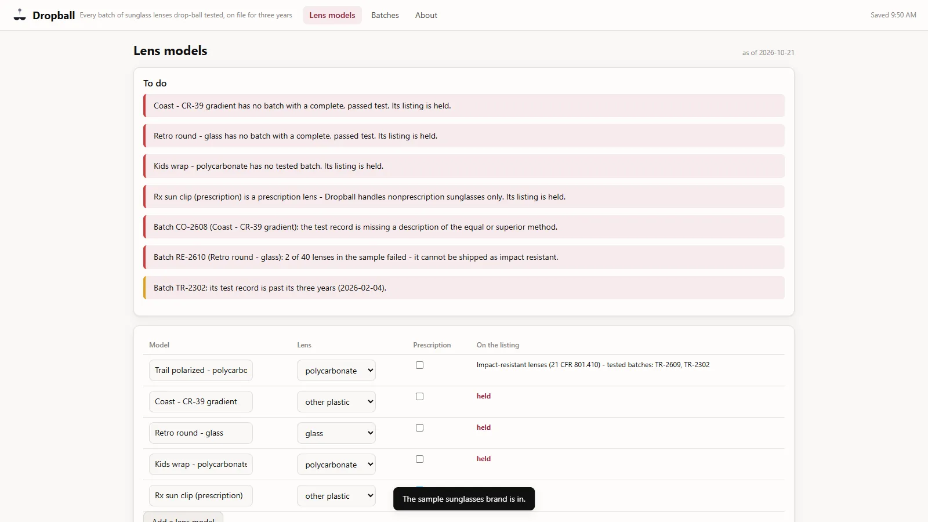Click the sample sunglasses brand toast message

point(464,499)
